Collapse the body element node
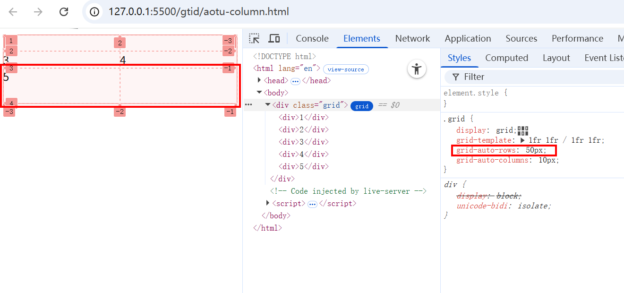624x293 pixels. [260, 93]
